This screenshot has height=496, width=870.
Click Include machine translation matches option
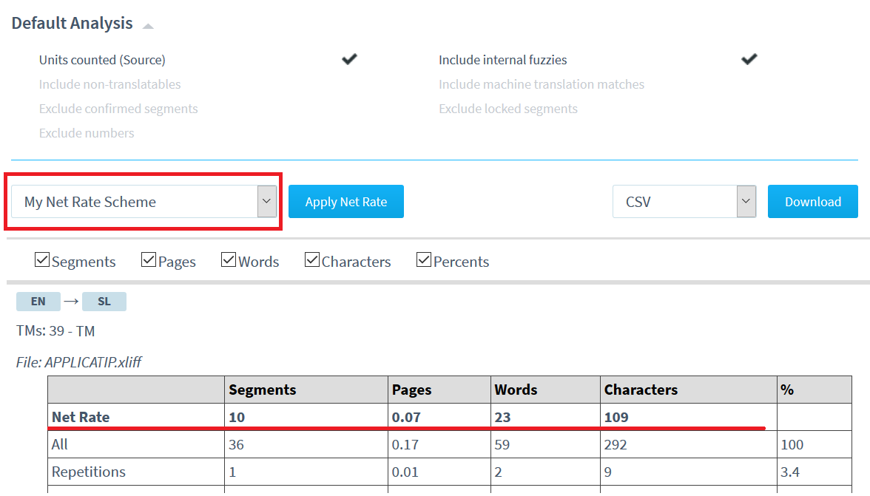click(542, 84)
